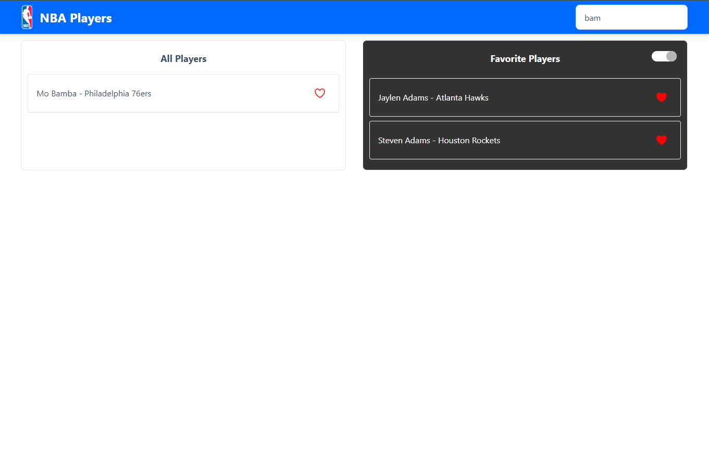Image resolution: width=709 pixels, height=474 pixels.
Task: Toggle the Favorite Players theme switch
Action: point(664,56)
